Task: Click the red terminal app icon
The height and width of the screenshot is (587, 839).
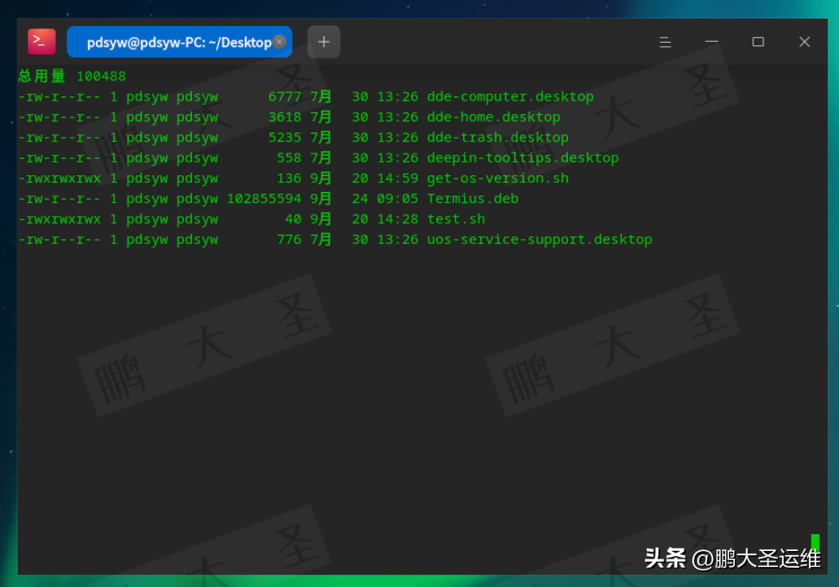Action: coord(42,42)
